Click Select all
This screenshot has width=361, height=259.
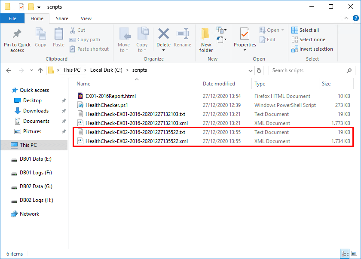[305, 30]
